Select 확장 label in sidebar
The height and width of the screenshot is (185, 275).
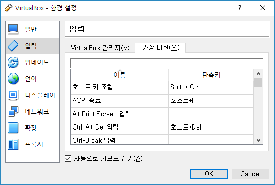coord(31,128)
